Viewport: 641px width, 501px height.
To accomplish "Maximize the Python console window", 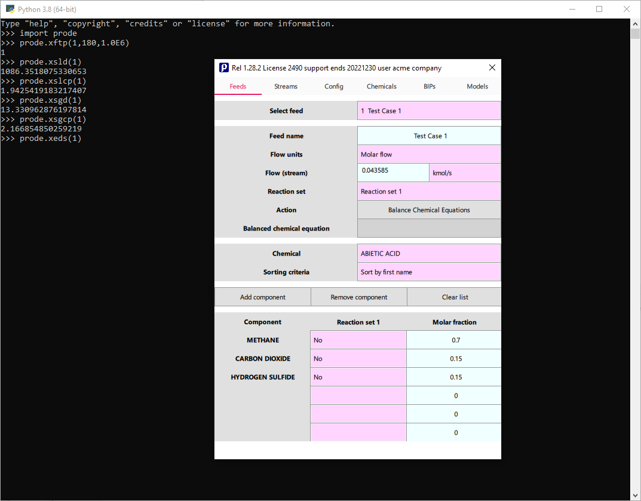I will click(599, 9).
